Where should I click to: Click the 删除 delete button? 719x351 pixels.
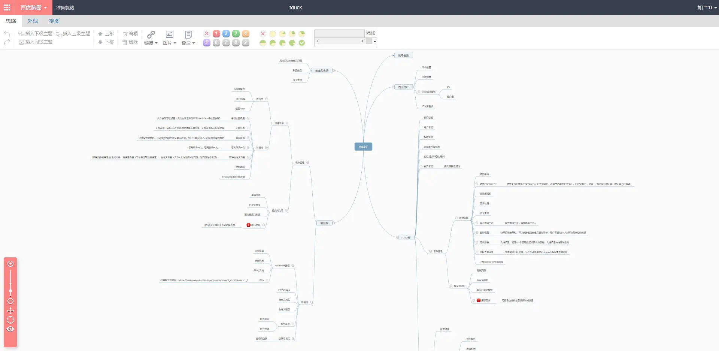click(130, 42)
